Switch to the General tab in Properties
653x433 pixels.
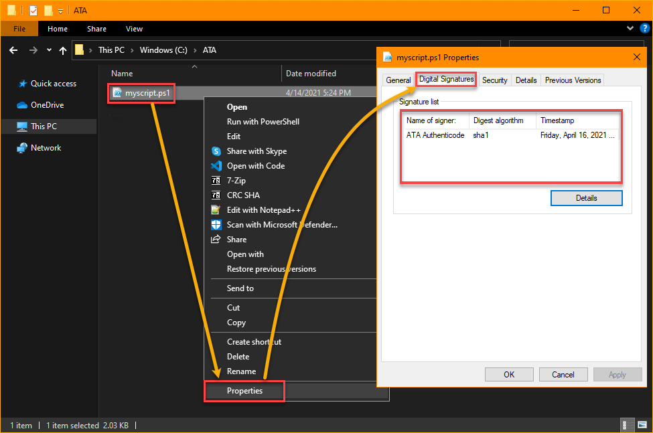[x=398, y=80]
